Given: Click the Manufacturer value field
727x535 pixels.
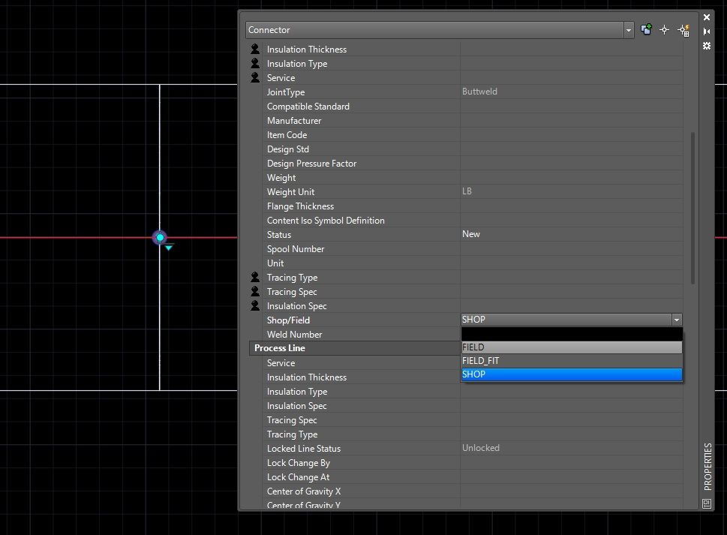Looking at the screenshot, I should click(571, 121).
